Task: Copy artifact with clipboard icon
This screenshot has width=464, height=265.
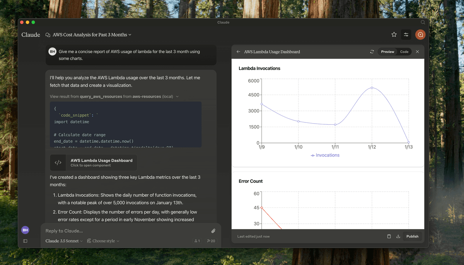Action: pyautogui.click(x=389, y=236)
